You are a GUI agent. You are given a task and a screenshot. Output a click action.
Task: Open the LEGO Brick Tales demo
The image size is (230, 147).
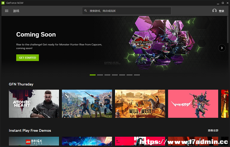(34, 141)
